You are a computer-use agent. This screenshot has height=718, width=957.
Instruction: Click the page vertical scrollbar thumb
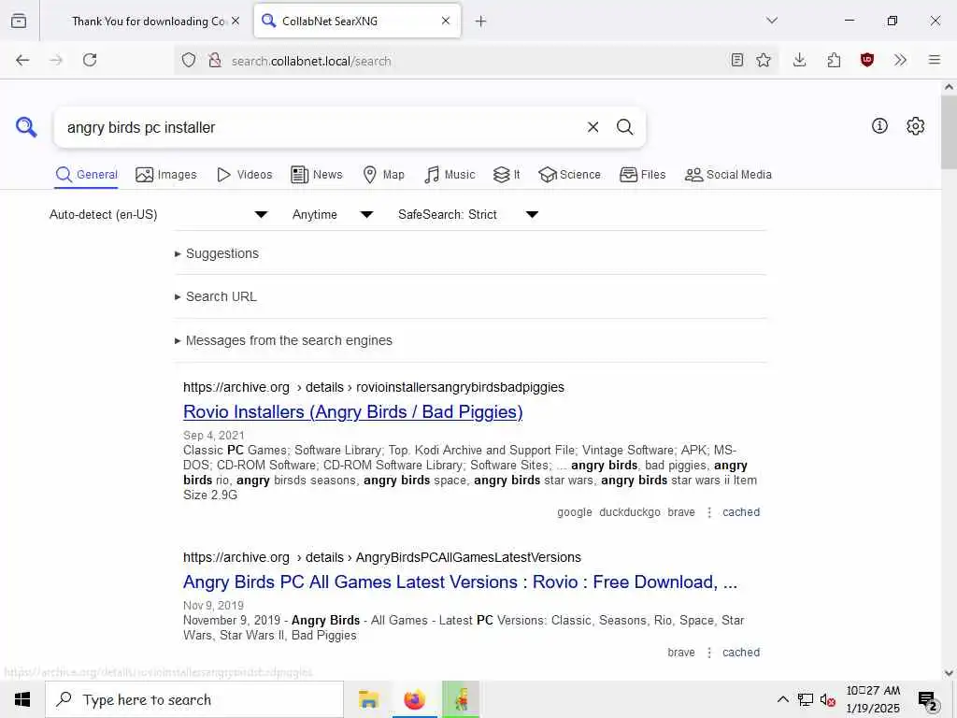pyautogui.click(x=949, y=132)
